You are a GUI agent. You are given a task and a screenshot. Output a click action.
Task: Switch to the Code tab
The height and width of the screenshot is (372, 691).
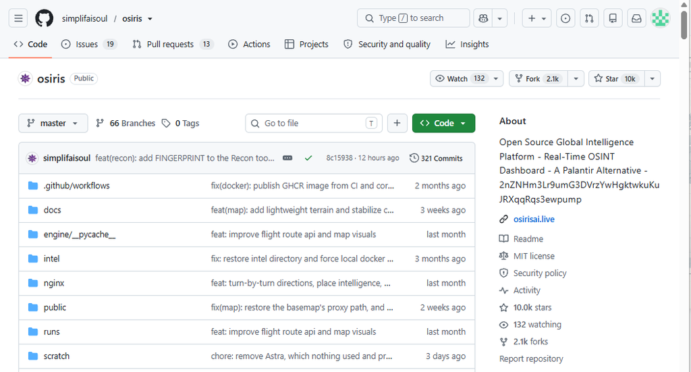click(x=31, y=44)
